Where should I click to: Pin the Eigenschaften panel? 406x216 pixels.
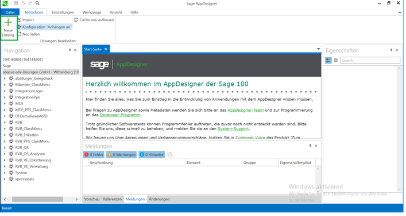[x=391, y=50]
